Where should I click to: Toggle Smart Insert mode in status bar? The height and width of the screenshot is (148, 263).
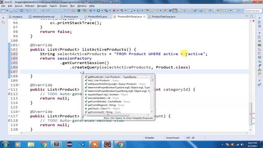173,138
